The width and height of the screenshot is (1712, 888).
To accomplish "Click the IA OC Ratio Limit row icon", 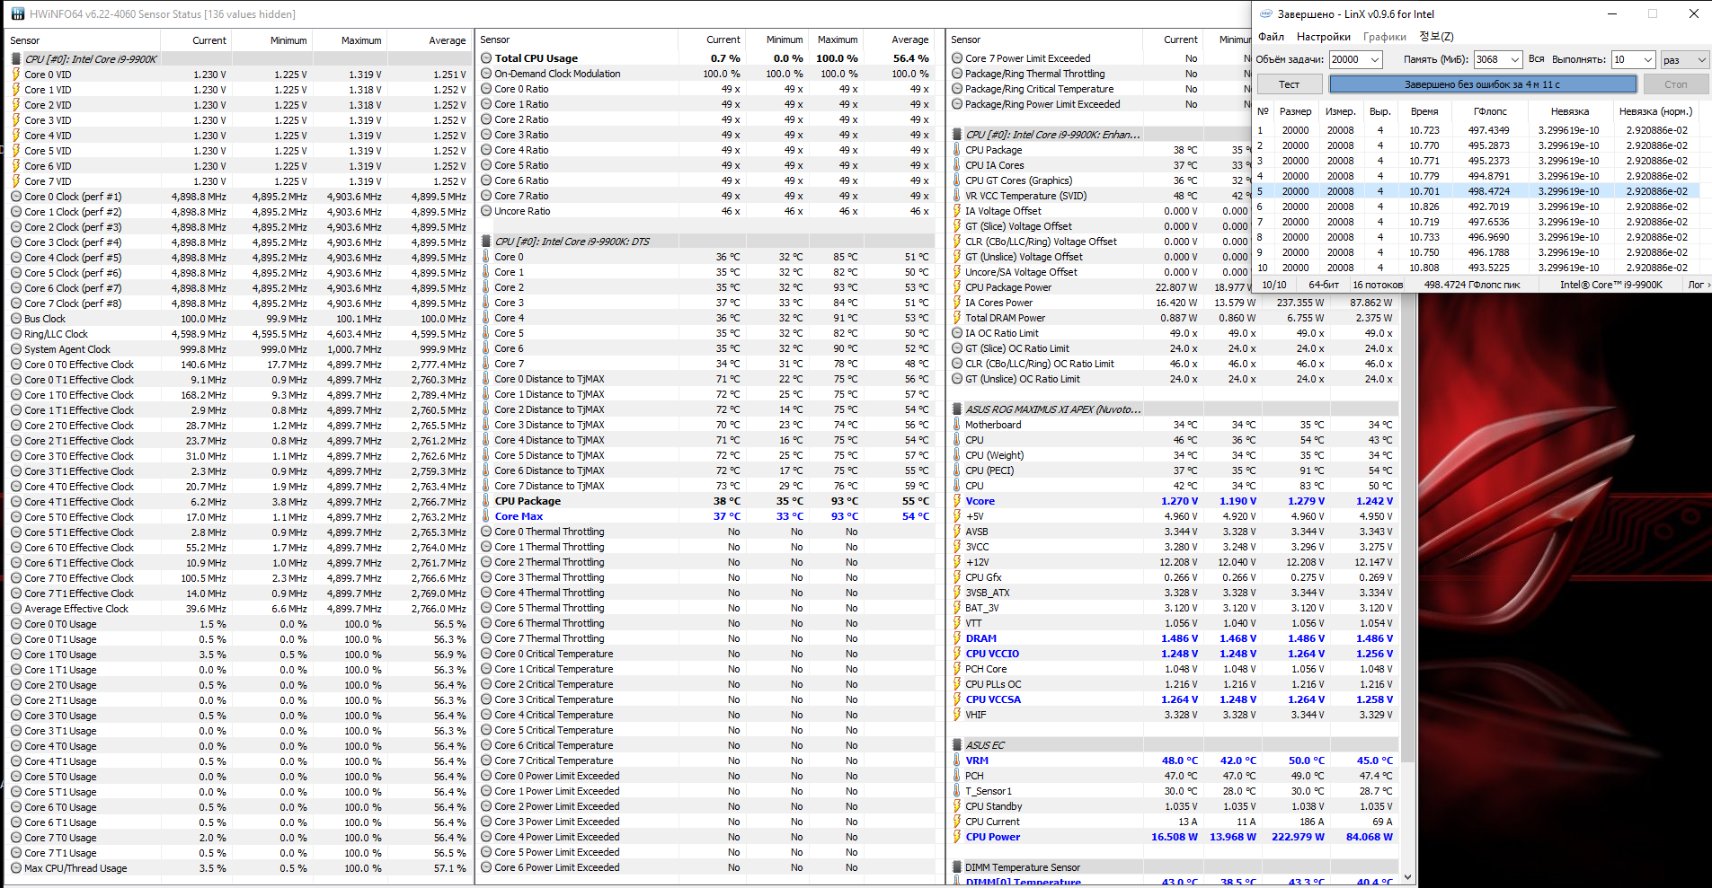I will 957,333.
